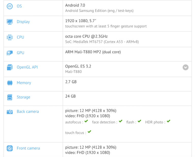Click the Display monitor icon
This screenshot has width=195, height=157.
(x=10, y=22)
